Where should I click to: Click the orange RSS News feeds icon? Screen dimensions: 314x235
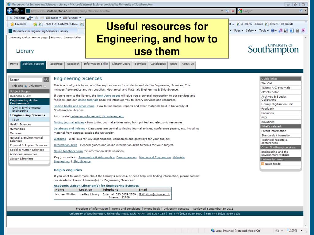pyautogui.click(x=263, y=164)
